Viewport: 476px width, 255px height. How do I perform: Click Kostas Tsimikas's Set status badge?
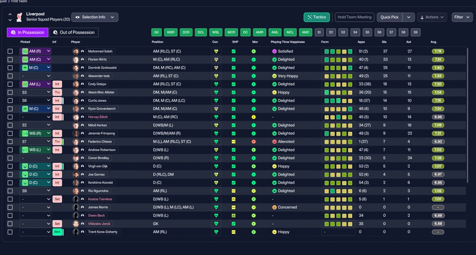(x=57, y=199)
